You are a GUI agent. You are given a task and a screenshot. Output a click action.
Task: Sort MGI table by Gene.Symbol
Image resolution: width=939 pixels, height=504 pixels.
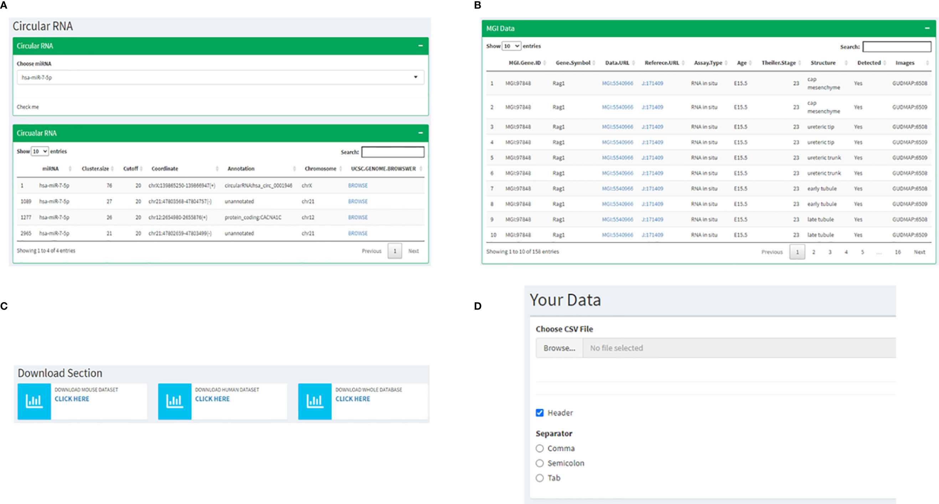[573, 63]
